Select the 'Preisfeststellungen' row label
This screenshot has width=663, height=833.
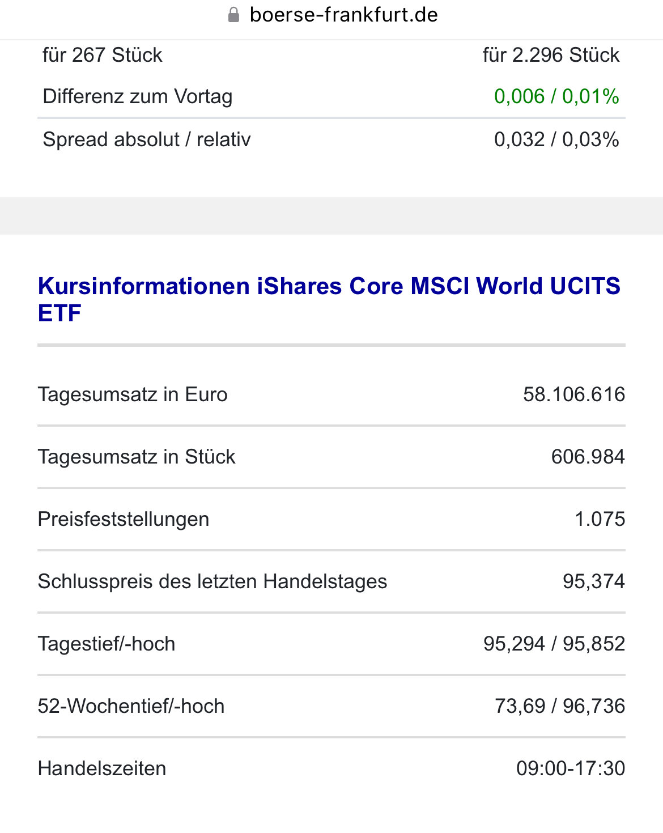pyautogui.click(x=124, y=519)
